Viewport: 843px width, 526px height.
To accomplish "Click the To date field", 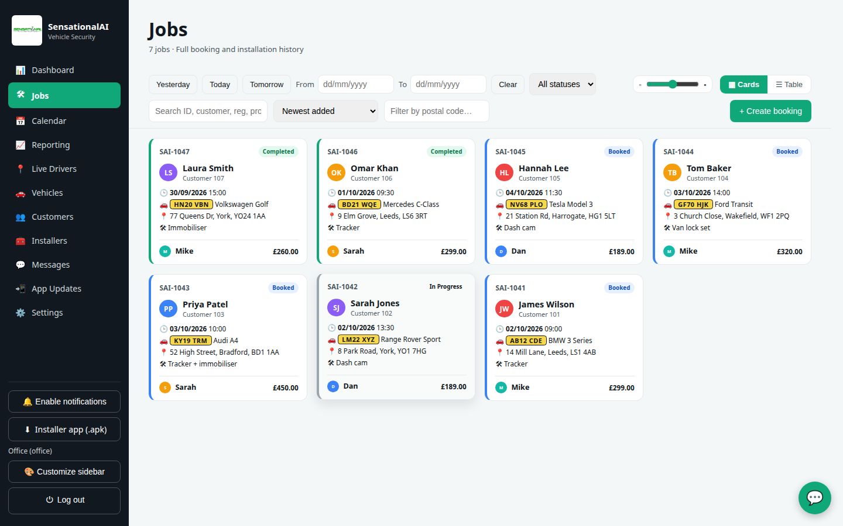I will [x=448, y=84].
